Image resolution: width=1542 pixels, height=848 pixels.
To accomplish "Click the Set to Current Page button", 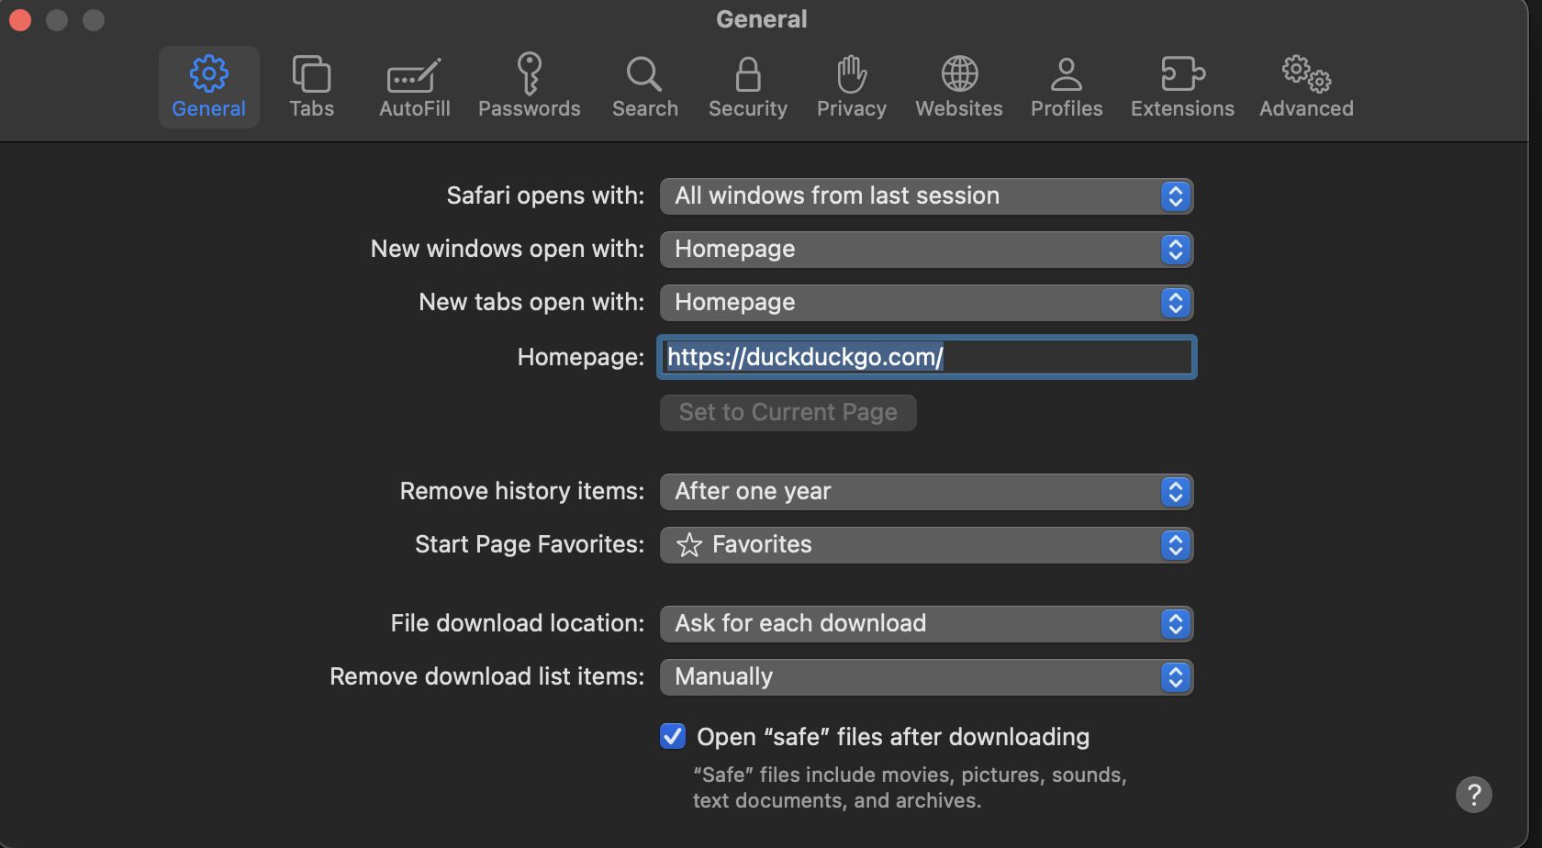I will [788, 413].
